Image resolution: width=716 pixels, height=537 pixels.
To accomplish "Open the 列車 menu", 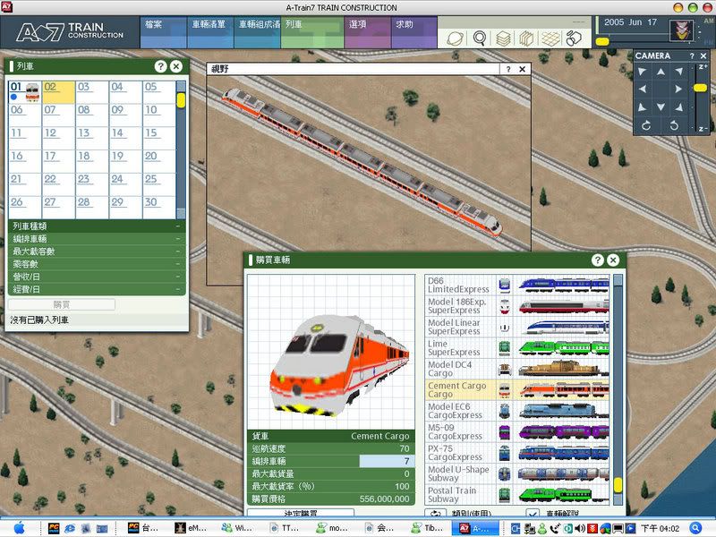I will (311, 32).
